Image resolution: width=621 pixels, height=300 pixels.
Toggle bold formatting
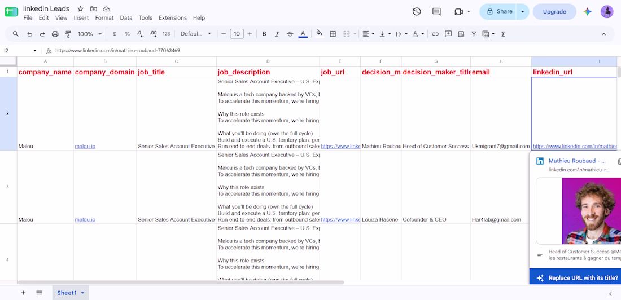pyautogui.click(x=264, y=34)
